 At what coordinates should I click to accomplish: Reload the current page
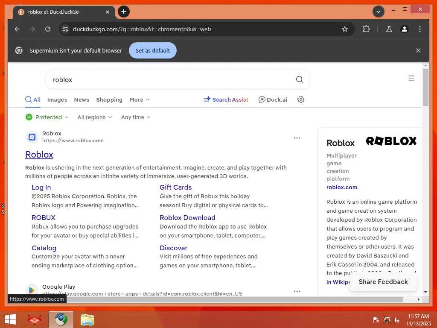[x=48, y=29]
